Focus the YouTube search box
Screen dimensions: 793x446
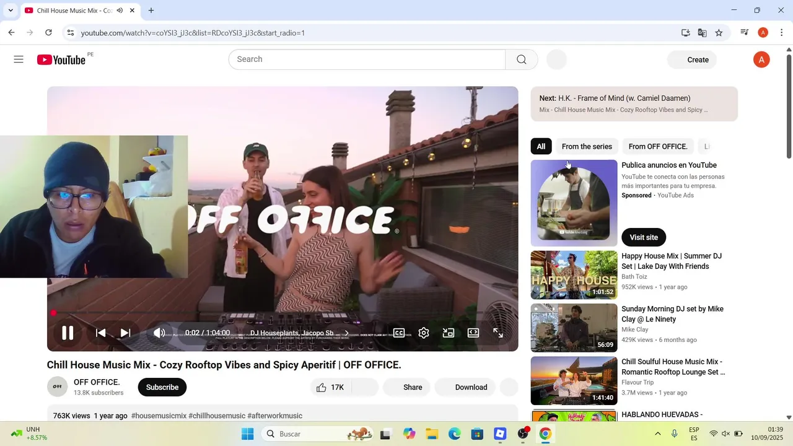[x=367, y=59]
